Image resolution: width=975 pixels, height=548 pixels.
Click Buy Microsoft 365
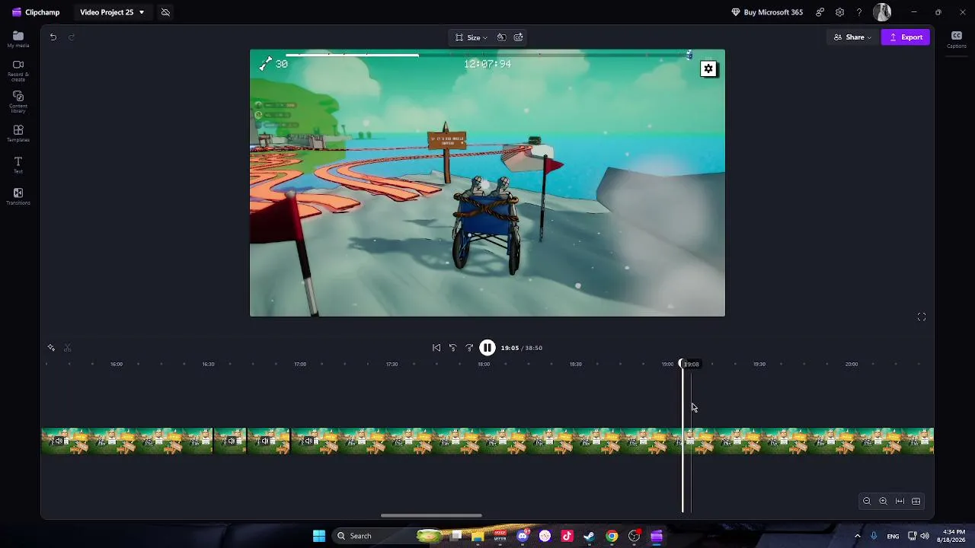pyautogui.click(x=767, y=12)
